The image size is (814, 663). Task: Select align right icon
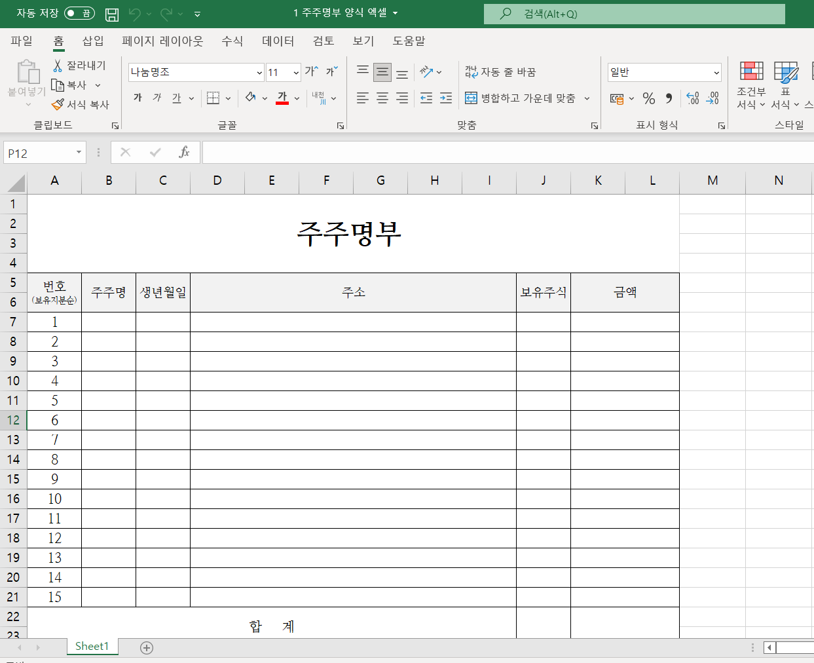point(402,98)
